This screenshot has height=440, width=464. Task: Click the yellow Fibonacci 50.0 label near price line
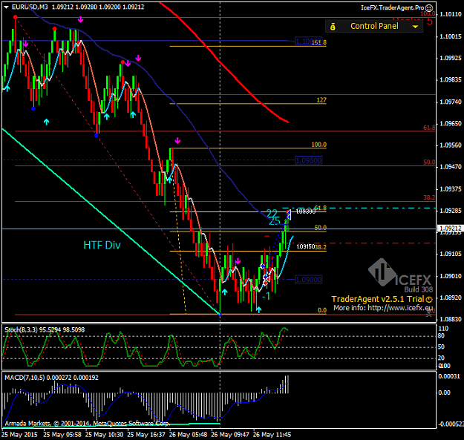(x=321, y=228)
